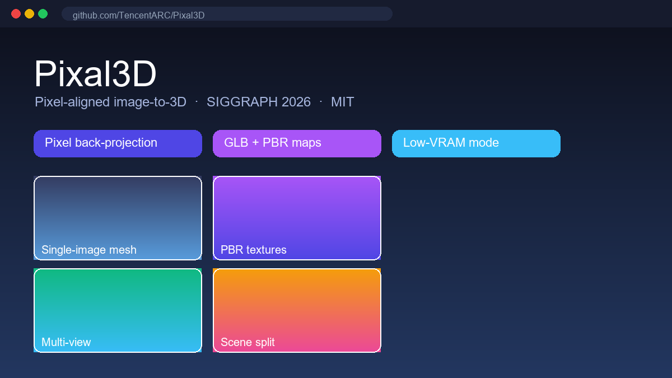Viewport: 672px width, 378px height.
Task: Minimize the window with the yellow button
Action: point(29,13)
